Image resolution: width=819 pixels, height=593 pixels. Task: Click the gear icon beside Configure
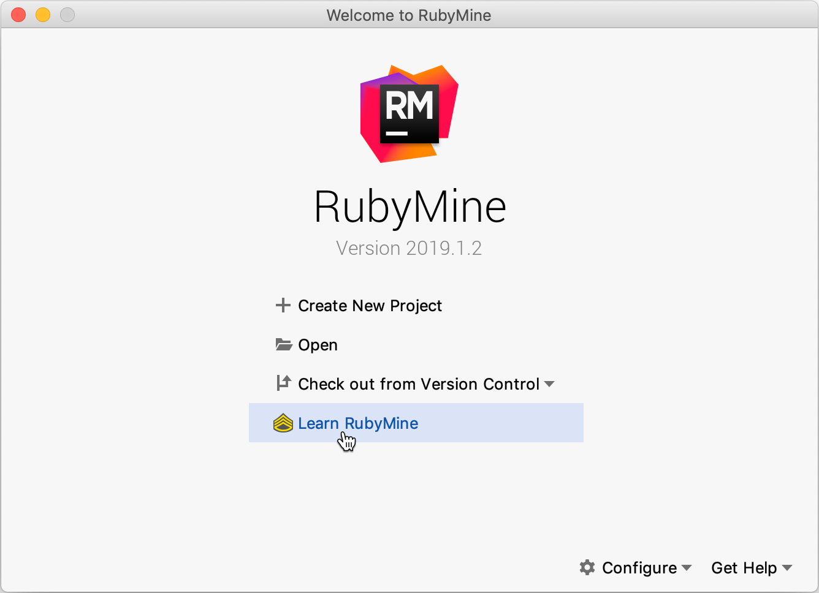click(587, 568)
